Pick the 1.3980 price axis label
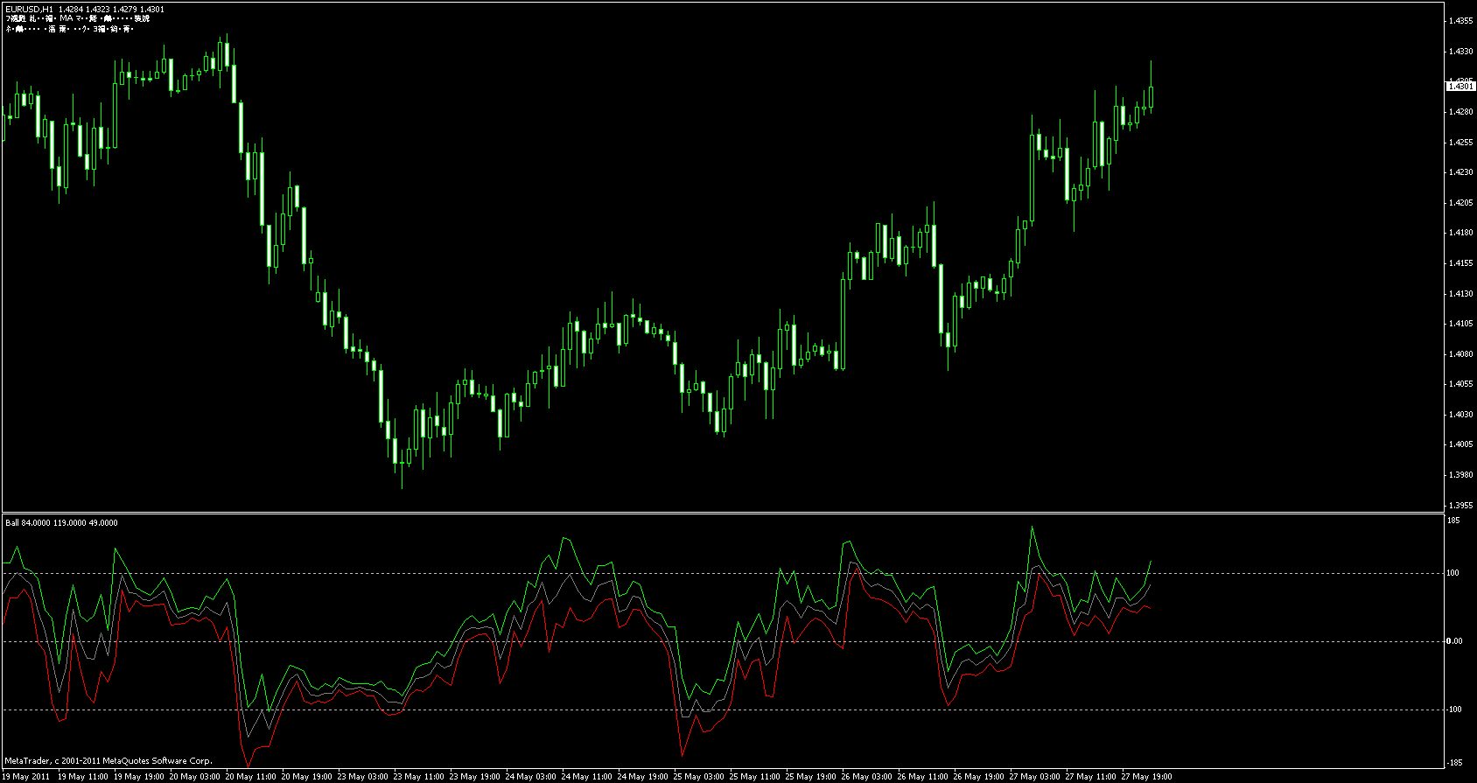 pos(1459,475)
